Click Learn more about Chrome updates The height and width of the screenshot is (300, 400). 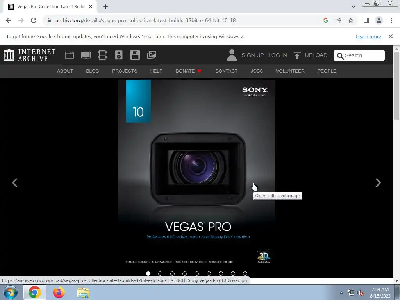368,36
